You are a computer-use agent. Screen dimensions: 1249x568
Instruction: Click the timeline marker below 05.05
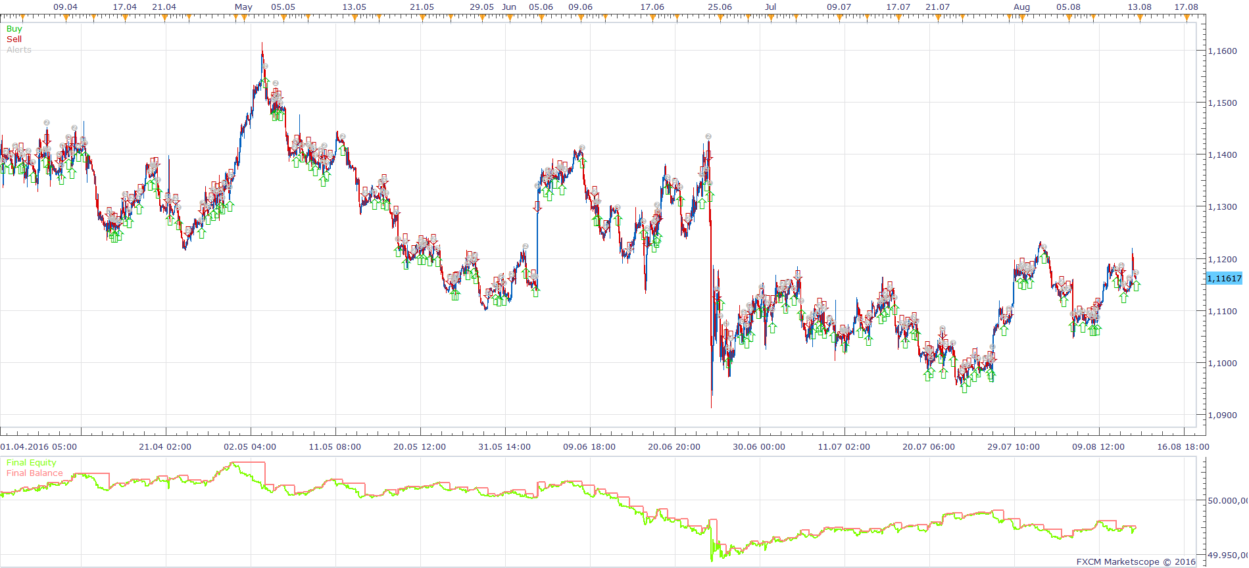[283, 18]
